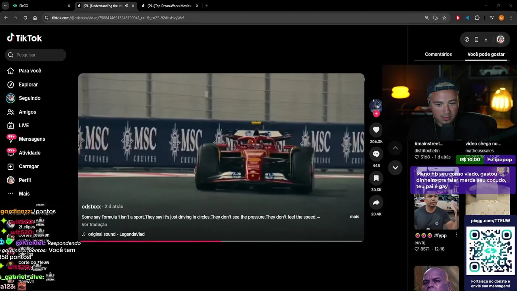Click the phone app icon in the top pill
This screenshot has height=291, width=517.
tap(477, 40)
